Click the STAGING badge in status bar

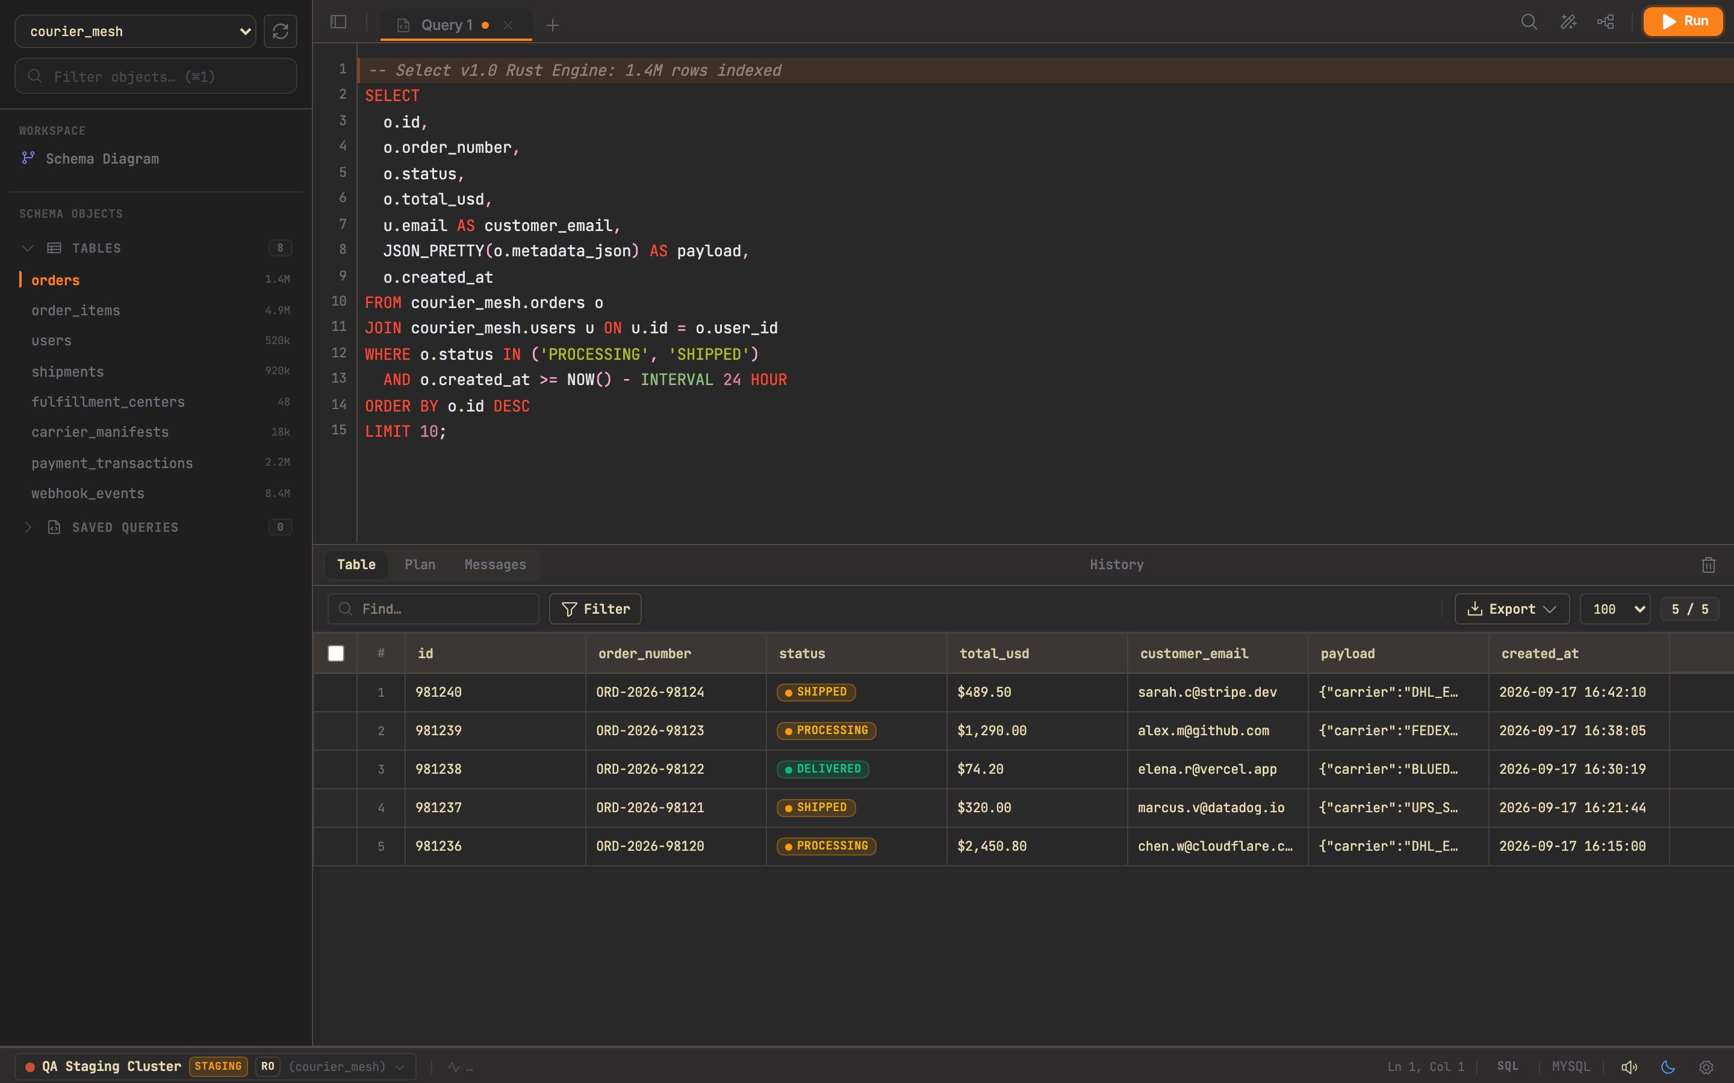pyautogui.click(x=218, y=1067)
